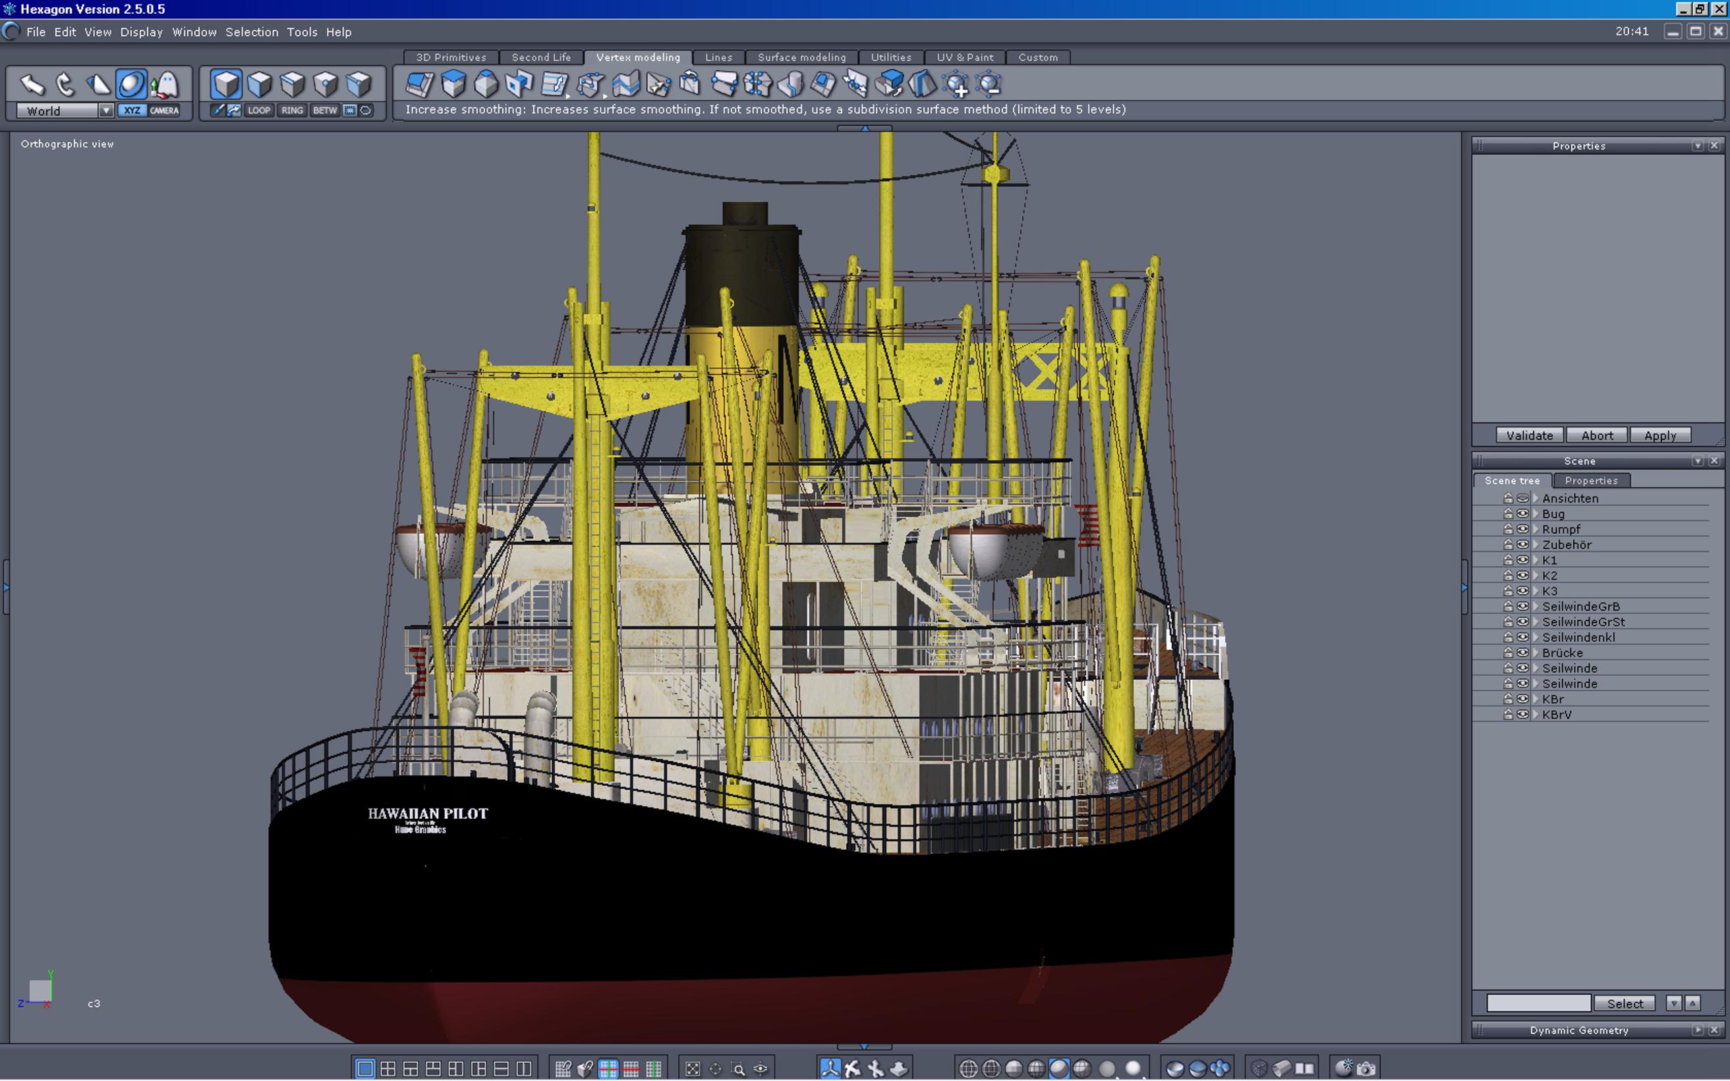Expand the Zubehör tree item

click(1536, 545)
